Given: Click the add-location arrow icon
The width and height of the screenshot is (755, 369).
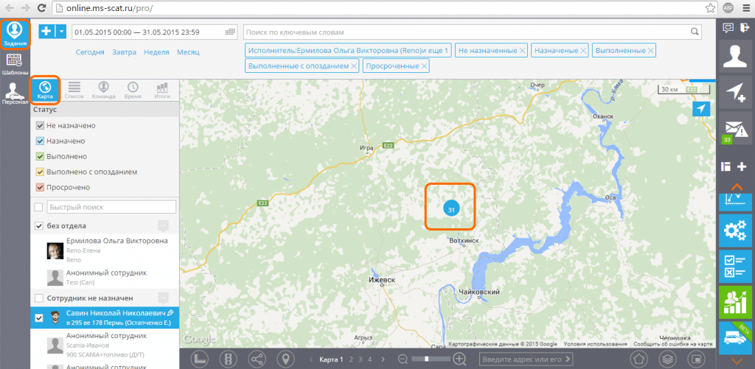Looking at the screenshot, I should point(735,92).
